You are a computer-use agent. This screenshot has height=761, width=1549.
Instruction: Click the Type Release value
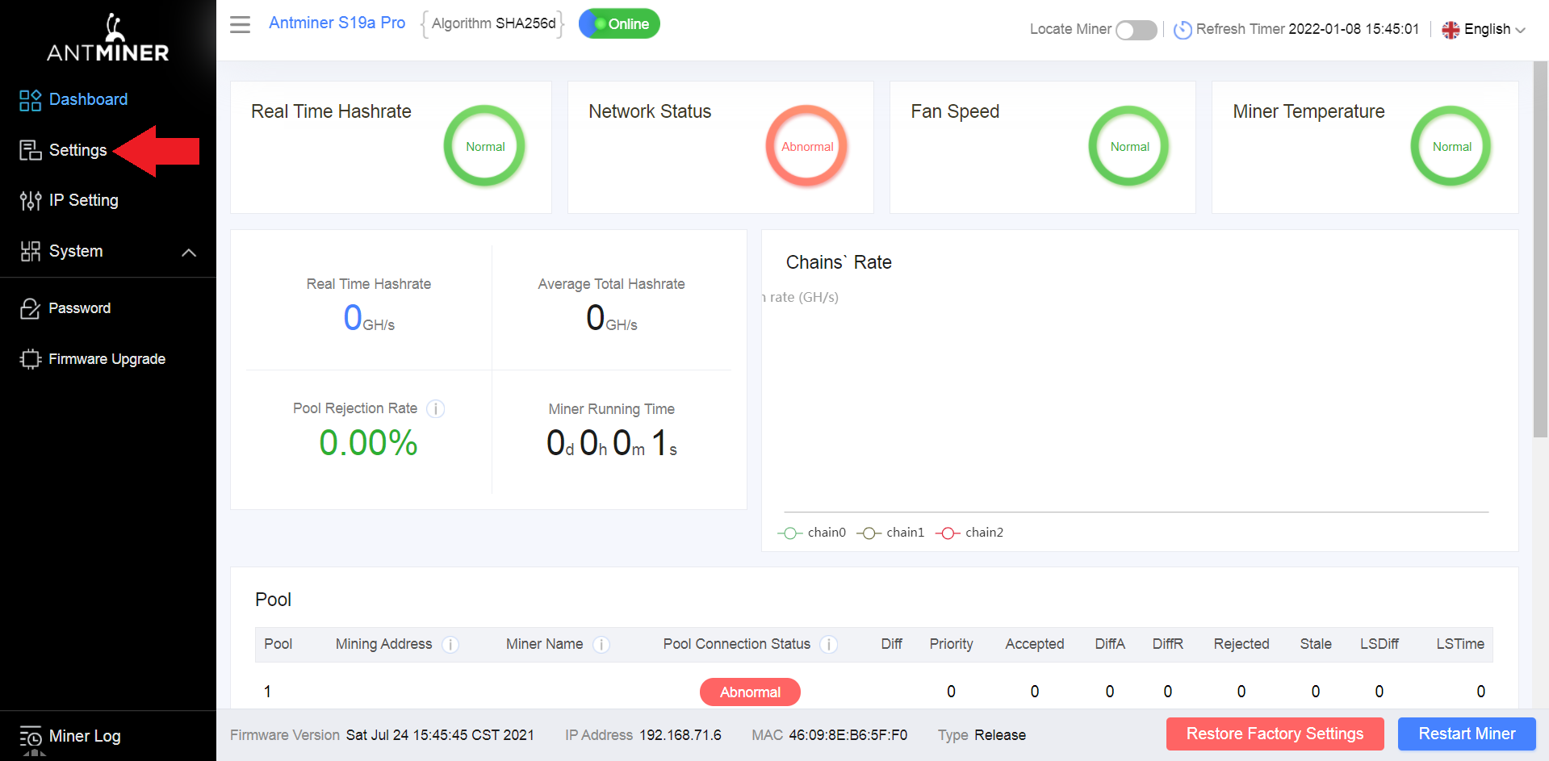tap(1000, 735)
